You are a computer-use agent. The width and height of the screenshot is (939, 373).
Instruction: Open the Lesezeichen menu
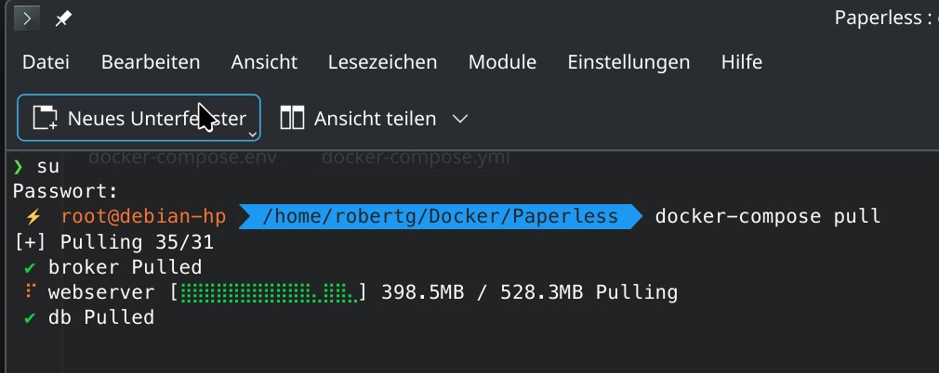pyautogui.click(x=382, y=62)
